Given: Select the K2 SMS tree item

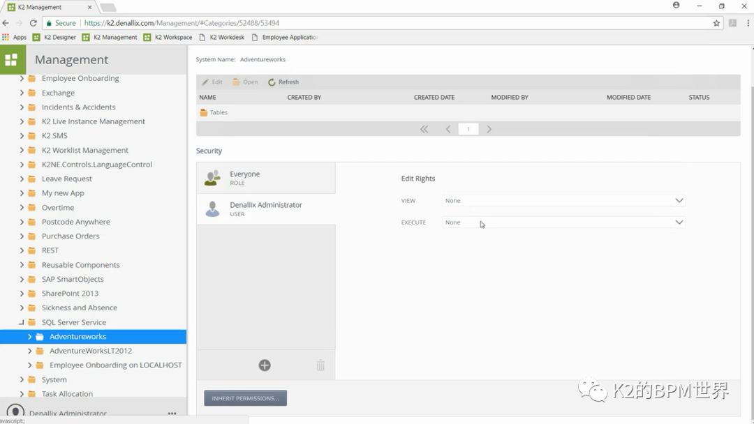Looking at the screenshot, I should pos(54,136).
